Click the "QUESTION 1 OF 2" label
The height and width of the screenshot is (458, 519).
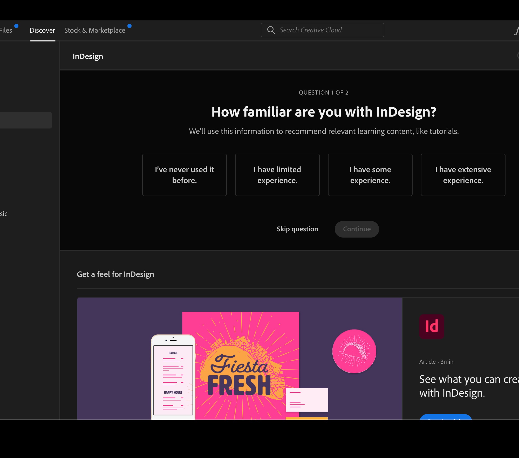coord(324,92)
